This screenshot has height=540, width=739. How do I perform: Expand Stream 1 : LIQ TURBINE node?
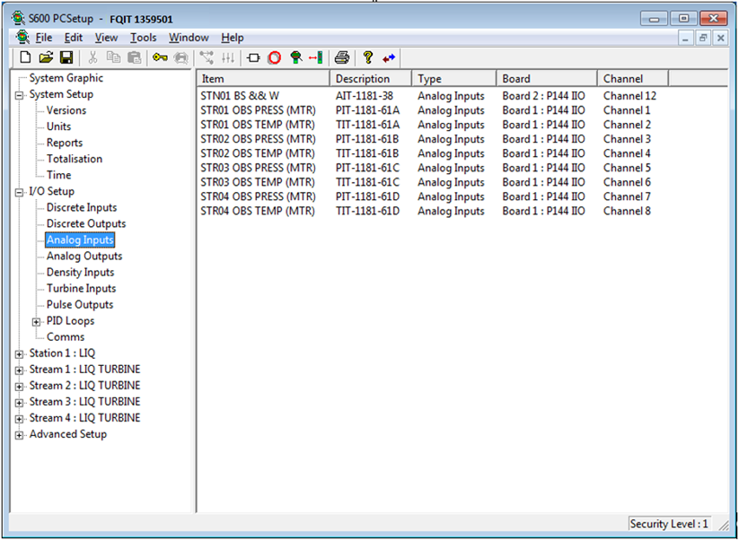[x=20, y=370]
